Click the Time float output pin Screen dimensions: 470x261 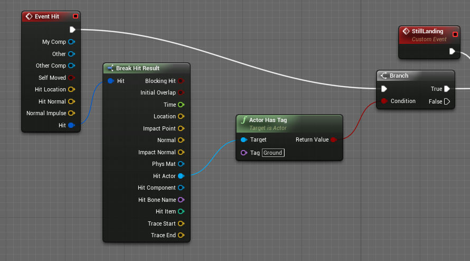point(181,105)
